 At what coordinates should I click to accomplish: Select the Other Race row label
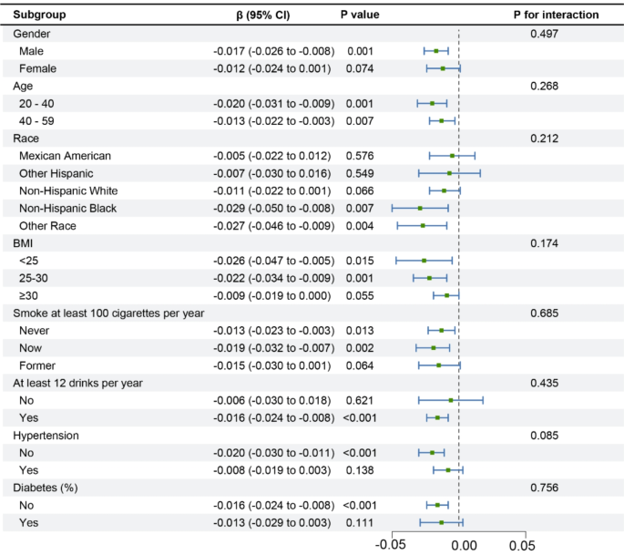(x=49, y=226)
